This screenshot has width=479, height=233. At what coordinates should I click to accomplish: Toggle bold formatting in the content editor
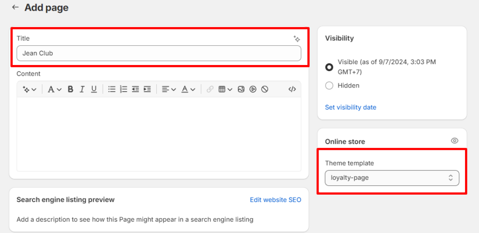click(x=70, y=89)
